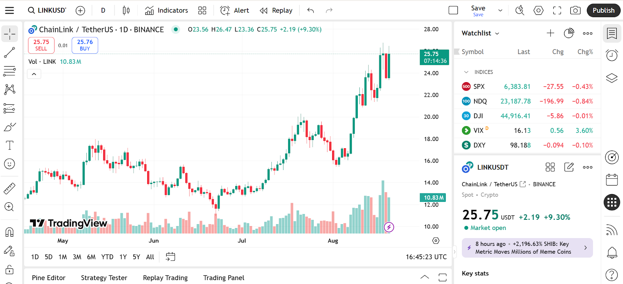This screenshot has height=284, width=623.
Task: Open candlestick chart style selector
Action: pyautogui.click(x=126, y=11)
